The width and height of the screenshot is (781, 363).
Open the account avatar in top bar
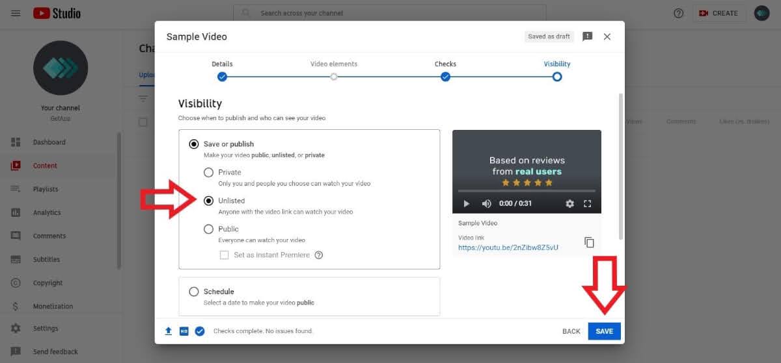[761, 13]
